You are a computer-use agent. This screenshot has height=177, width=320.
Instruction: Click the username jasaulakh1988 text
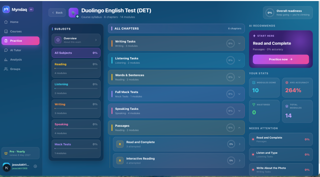(19, 168)
